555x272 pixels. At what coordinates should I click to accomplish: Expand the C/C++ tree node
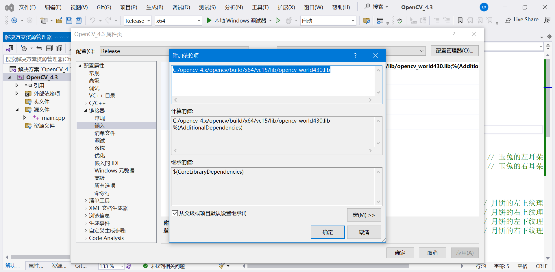86,103
